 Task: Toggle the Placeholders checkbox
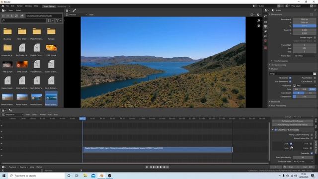pos(315,78)
